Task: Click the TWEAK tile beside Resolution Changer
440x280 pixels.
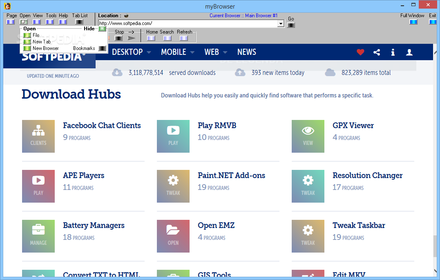Action: tap(308, 186)
